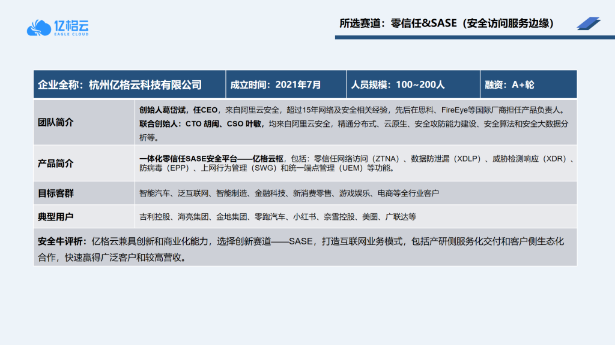Click the target customers line starting 智能汽车
615x345 pixels.
[x=289, y=193]
